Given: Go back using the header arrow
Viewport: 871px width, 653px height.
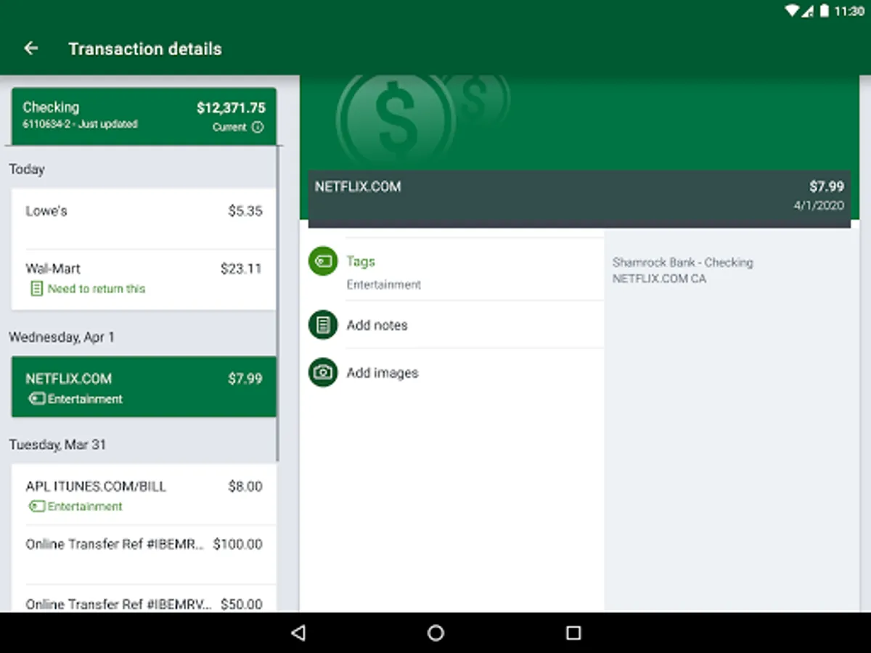Looking at the screenshot, I should [30, 49].
